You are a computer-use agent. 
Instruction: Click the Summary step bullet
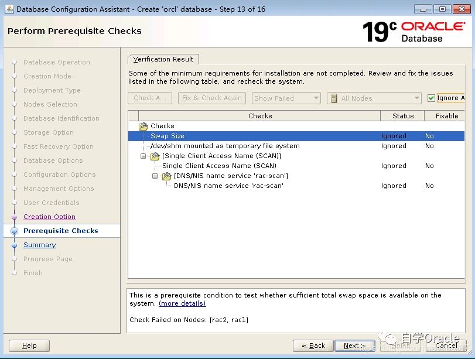click(14, 245)
